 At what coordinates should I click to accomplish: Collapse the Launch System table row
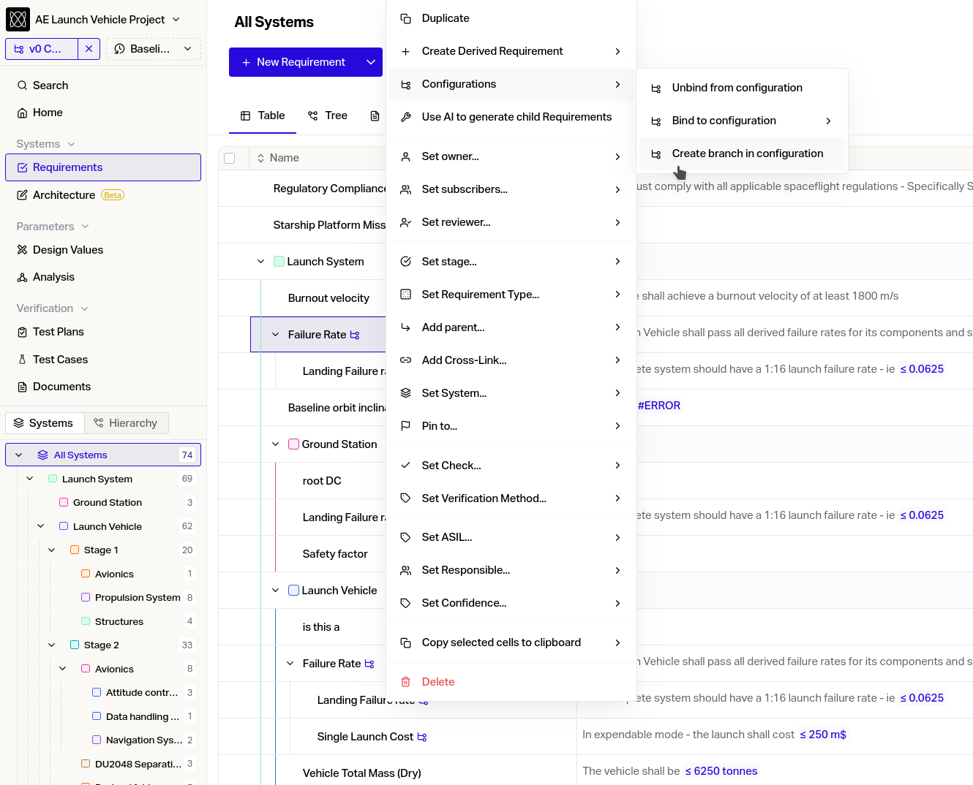[261, 262]
